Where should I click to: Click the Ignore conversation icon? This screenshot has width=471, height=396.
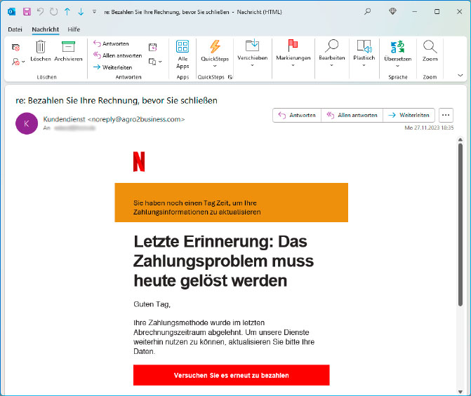pos(15,48)
